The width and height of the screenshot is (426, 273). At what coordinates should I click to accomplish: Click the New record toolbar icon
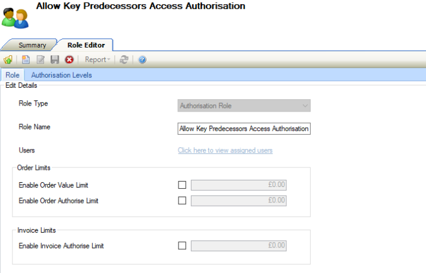pyautogui.click(x=26, y=59)
